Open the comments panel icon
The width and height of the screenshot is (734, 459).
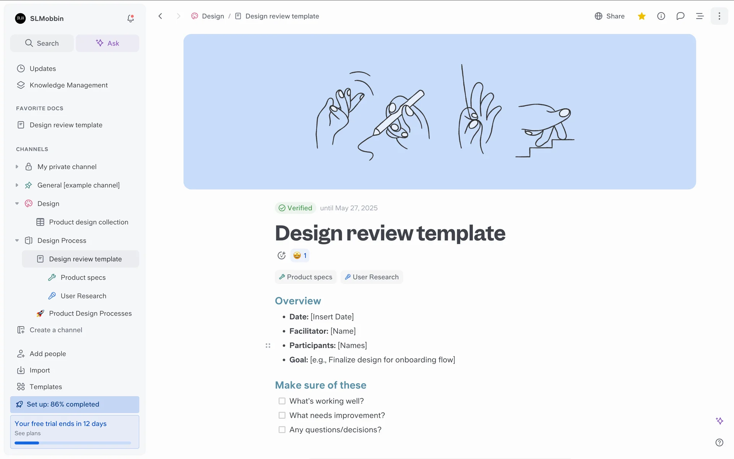(680, 16)
